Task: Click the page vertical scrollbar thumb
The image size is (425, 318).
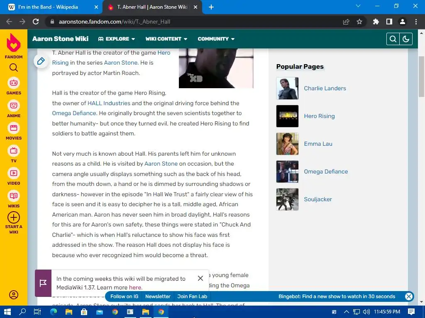Action: [421, 77]
